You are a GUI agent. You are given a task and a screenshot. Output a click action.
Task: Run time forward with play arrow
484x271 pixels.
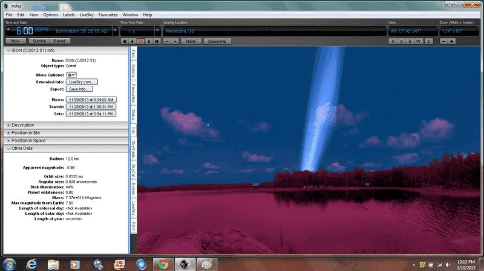point(149,41)
